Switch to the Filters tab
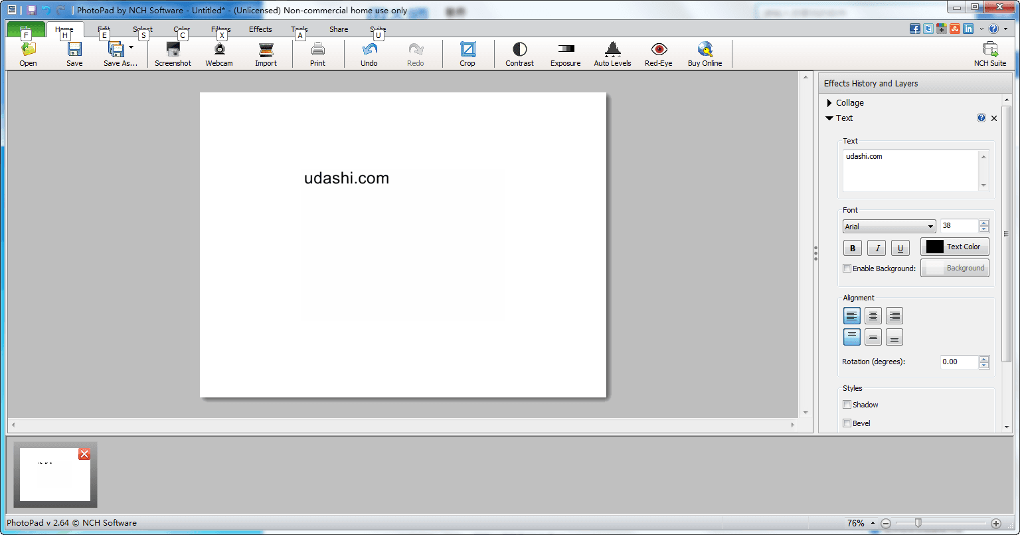The image size is (1020, 535). tap(220, 29)
